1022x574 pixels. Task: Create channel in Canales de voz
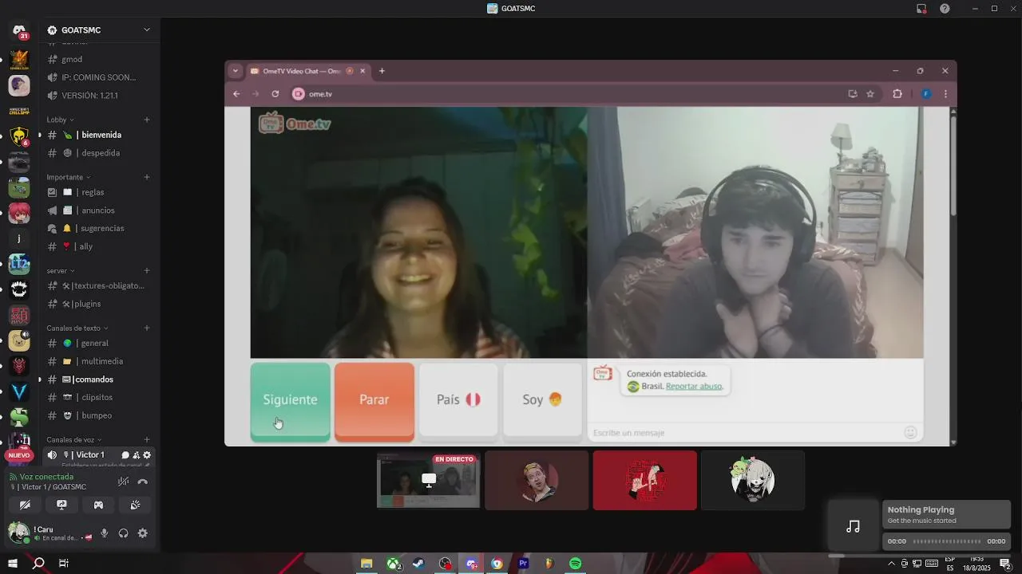(147, 440)
